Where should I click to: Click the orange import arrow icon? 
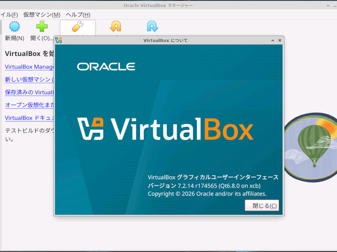(x=116, y=26)
